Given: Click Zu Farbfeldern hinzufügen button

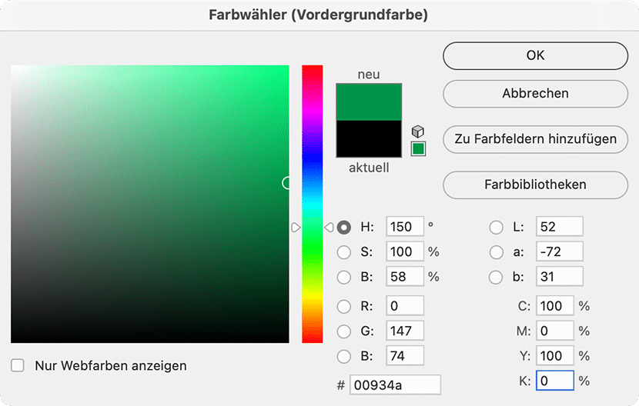Looking at the screenshot, I should (x=535, y=139).
